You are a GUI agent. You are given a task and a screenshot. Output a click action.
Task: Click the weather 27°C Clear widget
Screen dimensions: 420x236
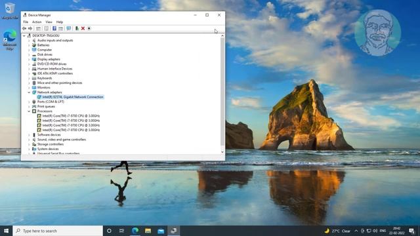[337, 231]
